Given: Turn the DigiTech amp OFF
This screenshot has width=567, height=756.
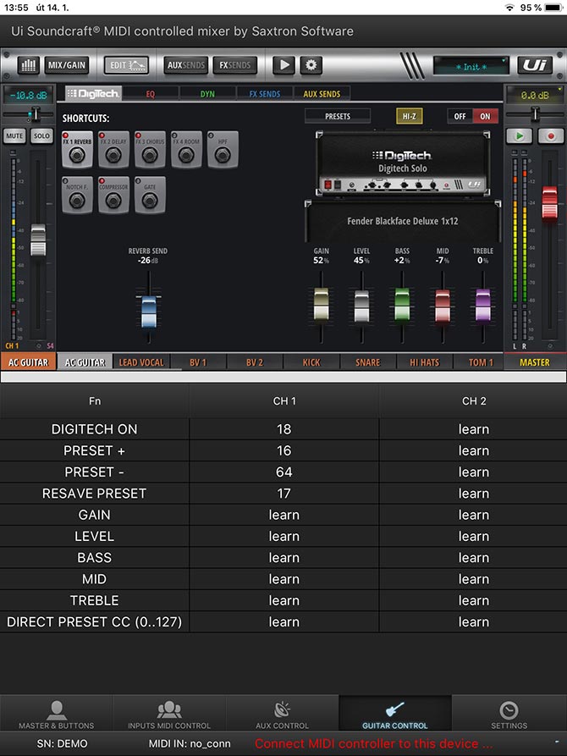Looking at the screenshot, I should click(460, 116).
